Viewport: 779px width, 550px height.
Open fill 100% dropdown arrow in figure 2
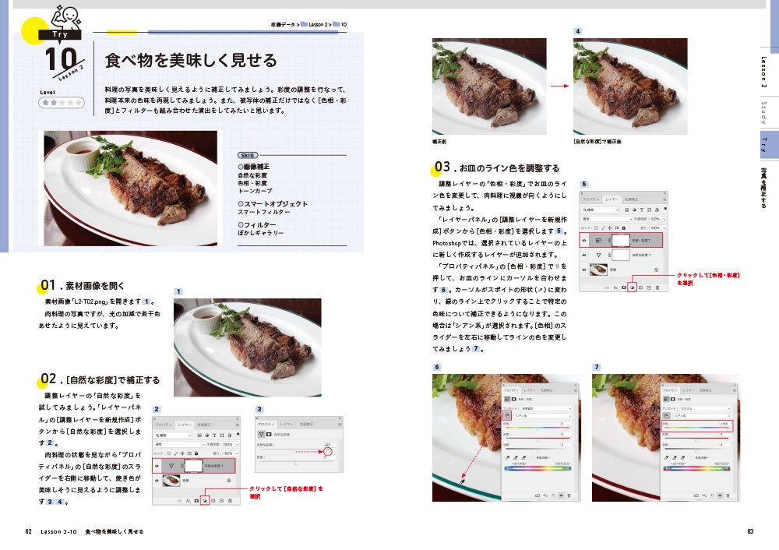pyautogui.click(x=237, y=453)
